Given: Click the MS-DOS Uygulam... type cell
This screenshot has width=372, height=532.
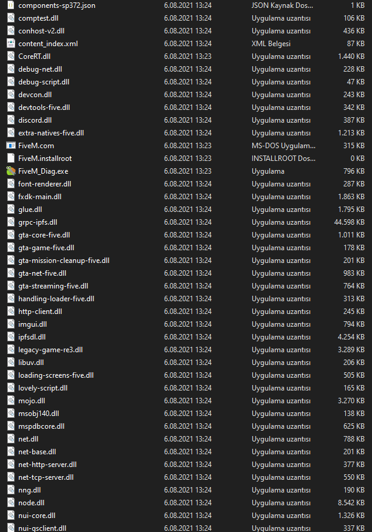Looking at the screenshot, I should click(x=284, y=146).
